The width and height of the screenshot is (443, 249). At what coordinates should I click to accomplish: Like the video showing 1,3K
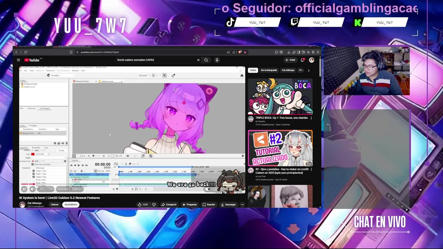tap(143, 204)
